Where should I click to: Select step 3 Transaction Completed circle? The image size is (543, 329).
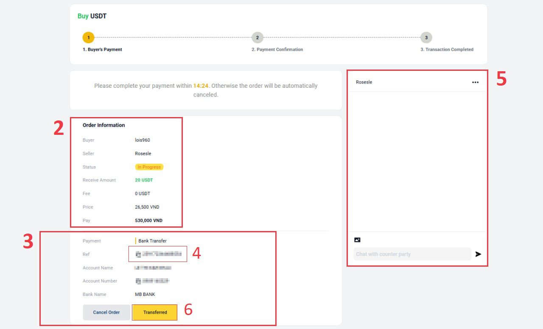[x=426, y=37]
